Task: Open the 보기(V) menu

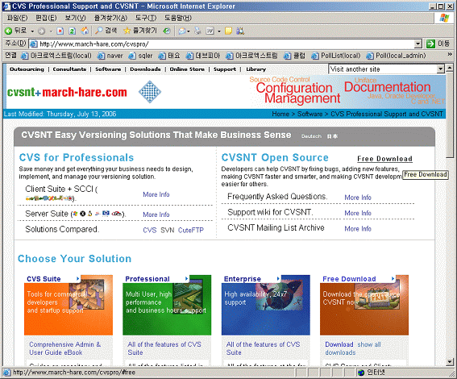Action: coord(75,18)
